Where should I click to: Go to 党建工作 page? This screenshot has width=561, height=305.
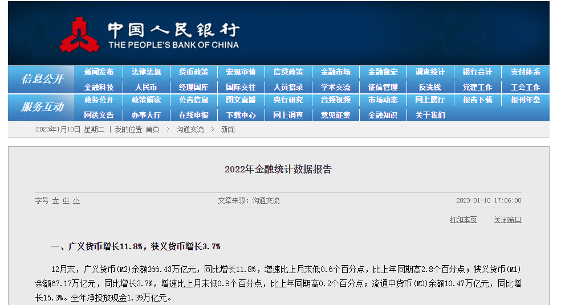pos(477,87)
